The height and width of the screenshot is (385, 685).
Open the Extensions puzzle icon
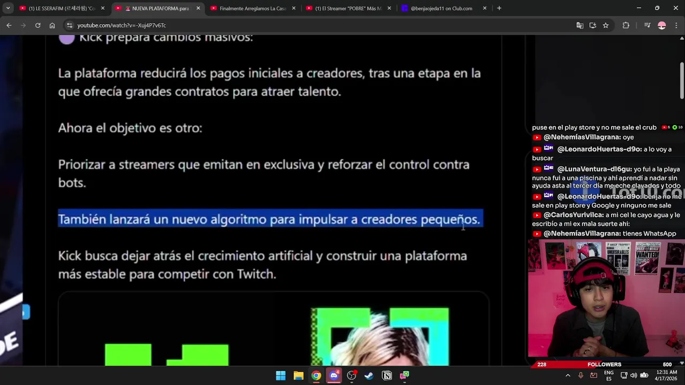(626, 25)
